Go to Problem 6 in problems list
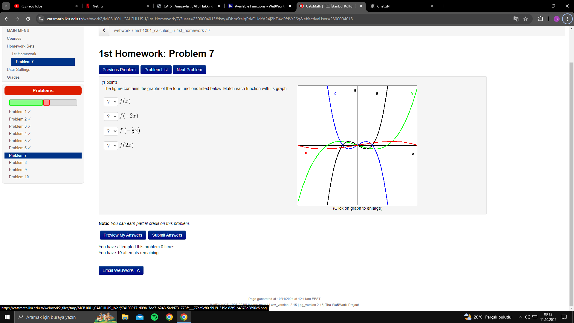The image size is (574, 323). [x=20, y=148]
